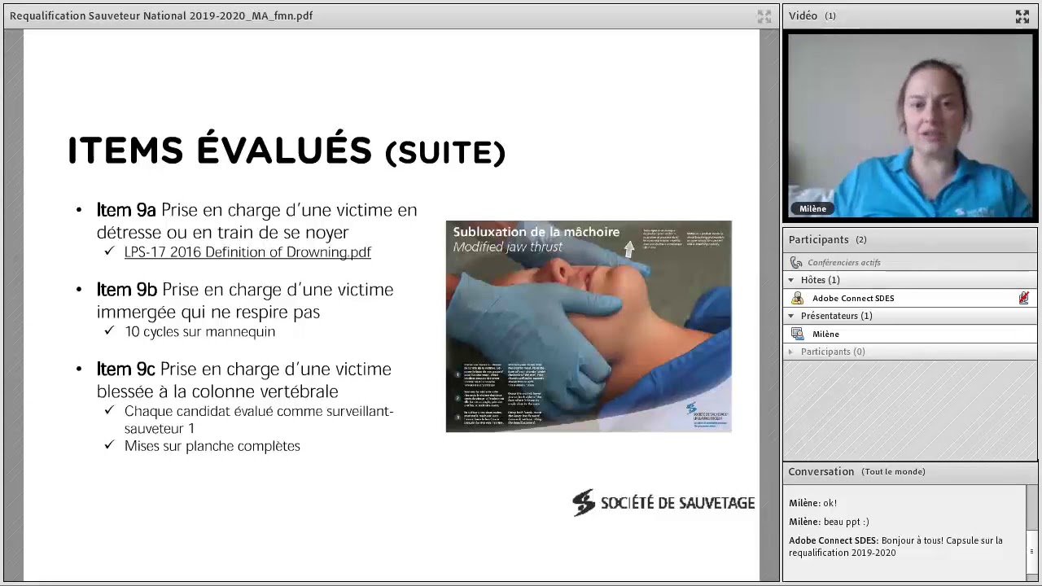The height and width of the screenshot is (586, 1042).
Task: Click the Adobe Connect SDES host icon
Action: [797, 298]
